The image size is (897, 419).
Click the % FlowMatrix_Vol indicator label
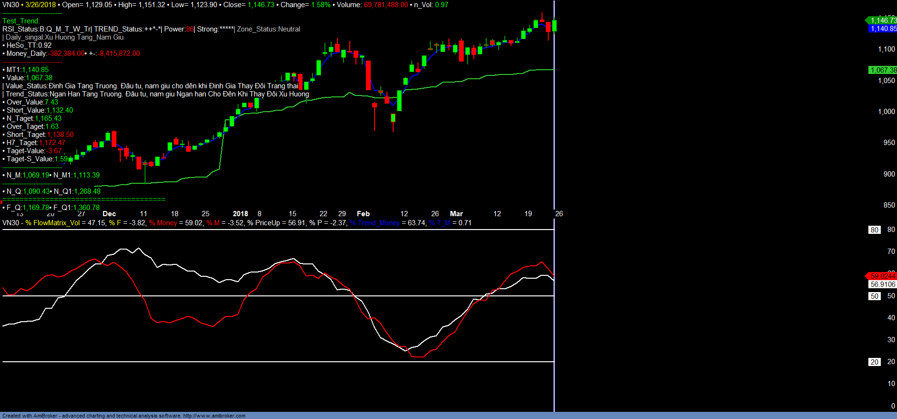coord(52,223)
